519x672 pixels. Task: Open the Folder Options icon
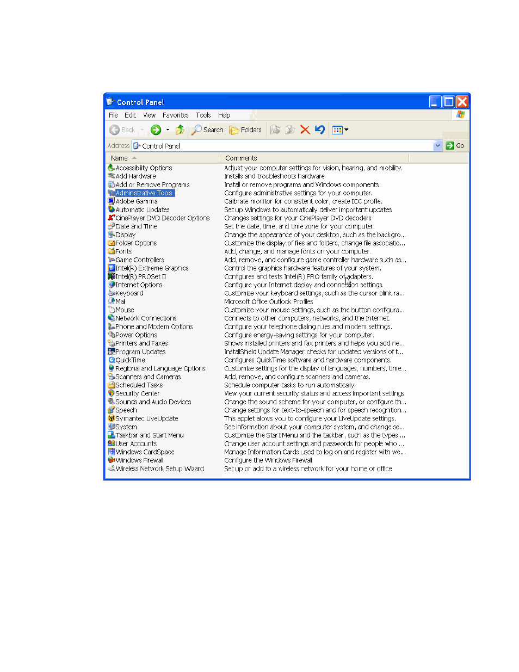[112, 243]
